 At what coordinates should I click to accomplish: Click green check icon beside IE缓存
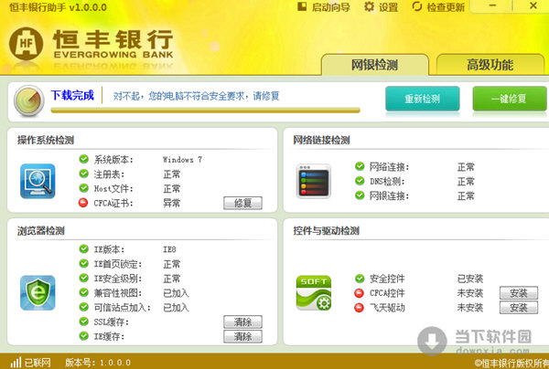(x=83, y=336)
